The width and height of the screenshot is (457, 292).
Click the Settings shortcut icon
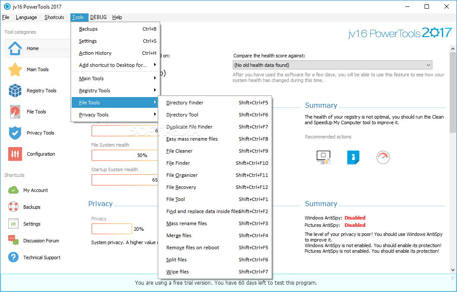(13, 224)
